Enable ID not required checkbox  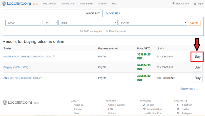[107, 31]
